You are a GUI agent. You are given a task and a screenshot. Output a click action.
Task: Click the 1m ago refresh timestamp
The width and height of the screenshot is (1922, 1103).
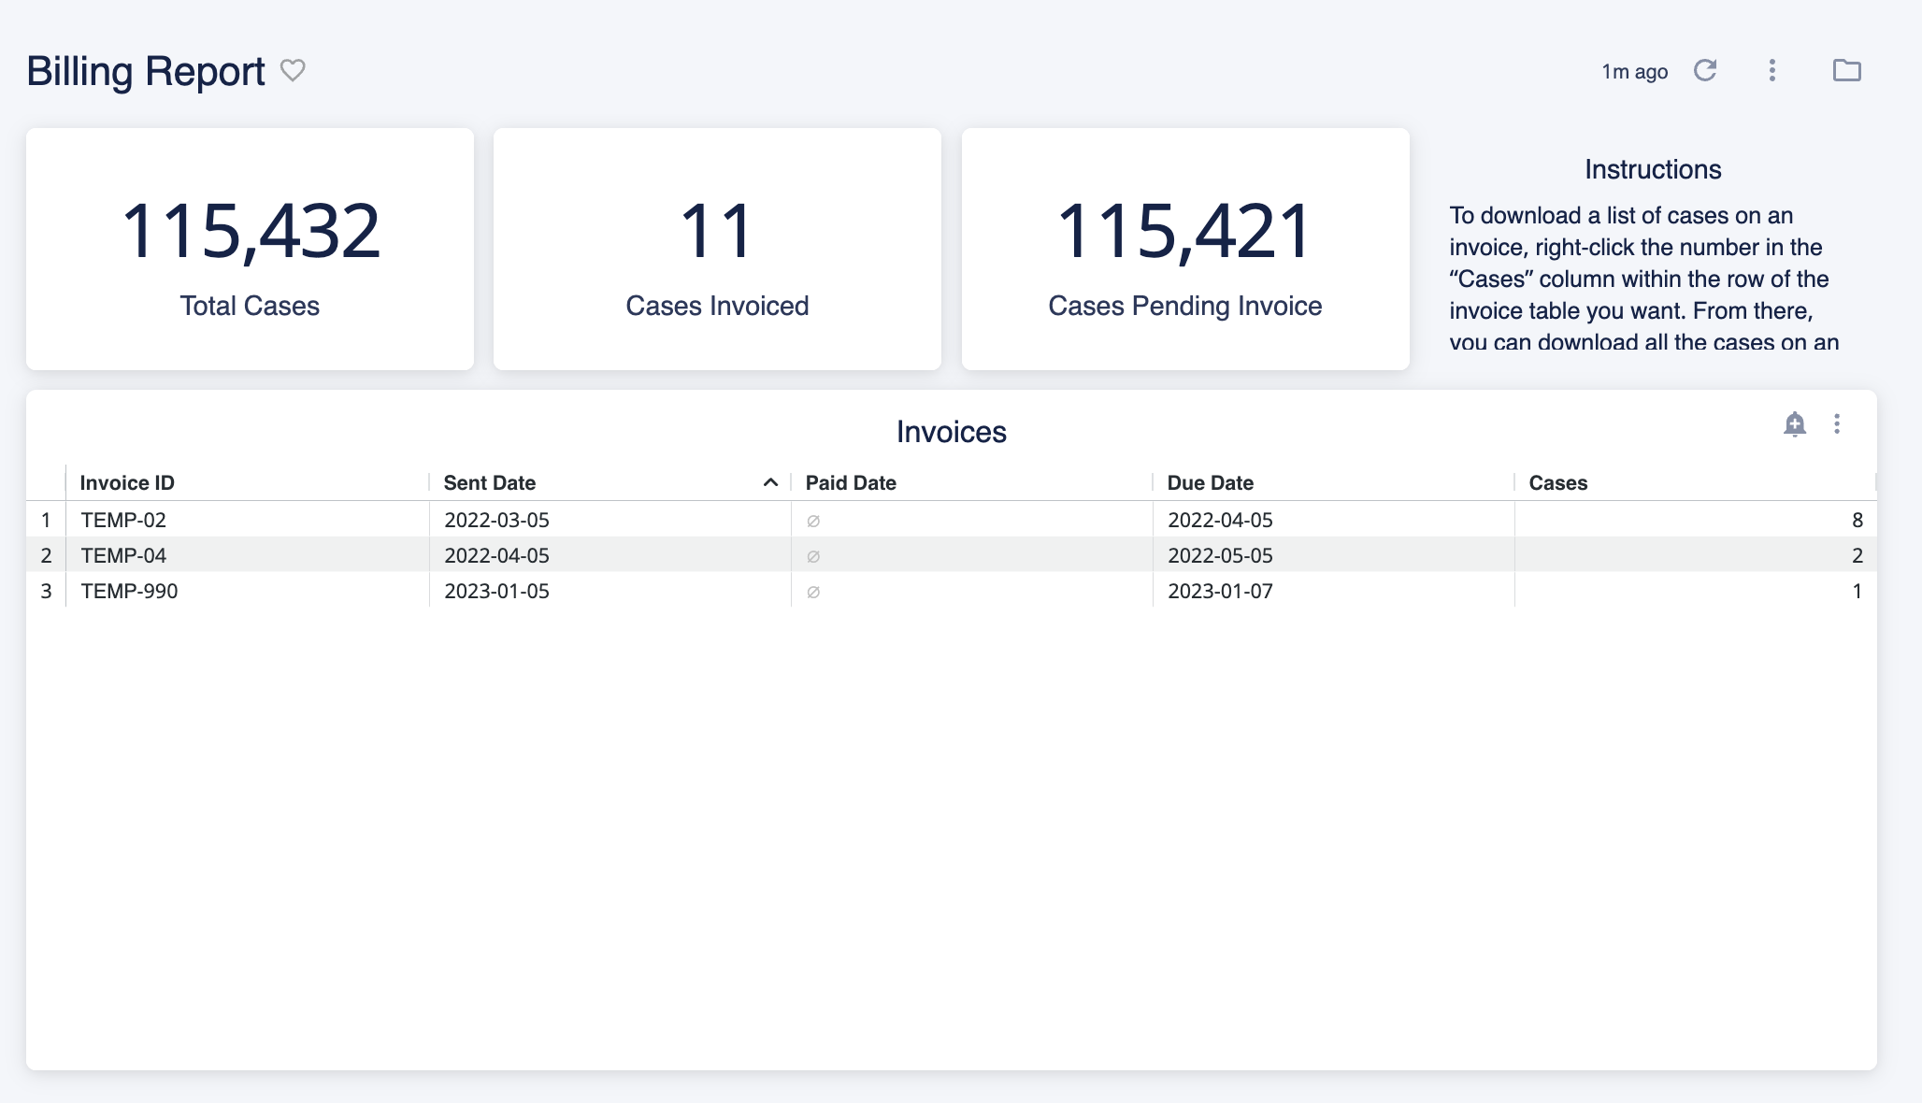tap(1632, 71)
